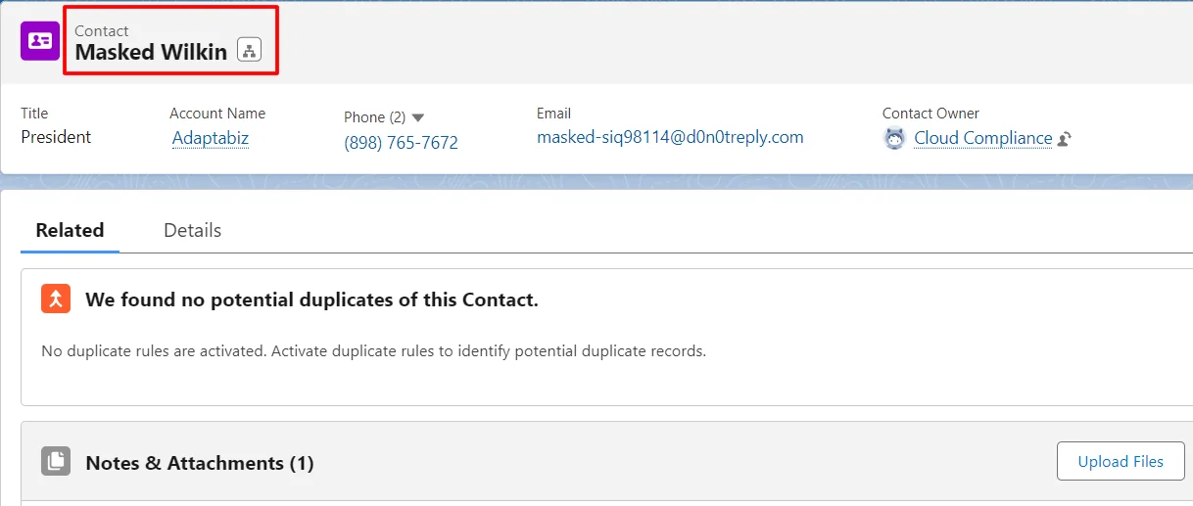Click the purple Contact record icon
This screenshot has height=506, width=1193.
pos(40,40)
